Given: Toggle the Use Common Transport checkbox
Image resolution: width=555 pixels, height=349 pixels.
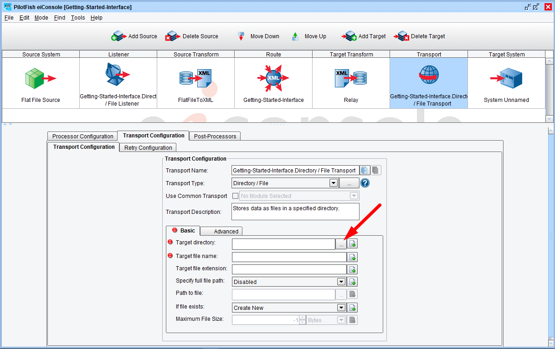Looking at the screenshot, I should [x=236, y=196].
